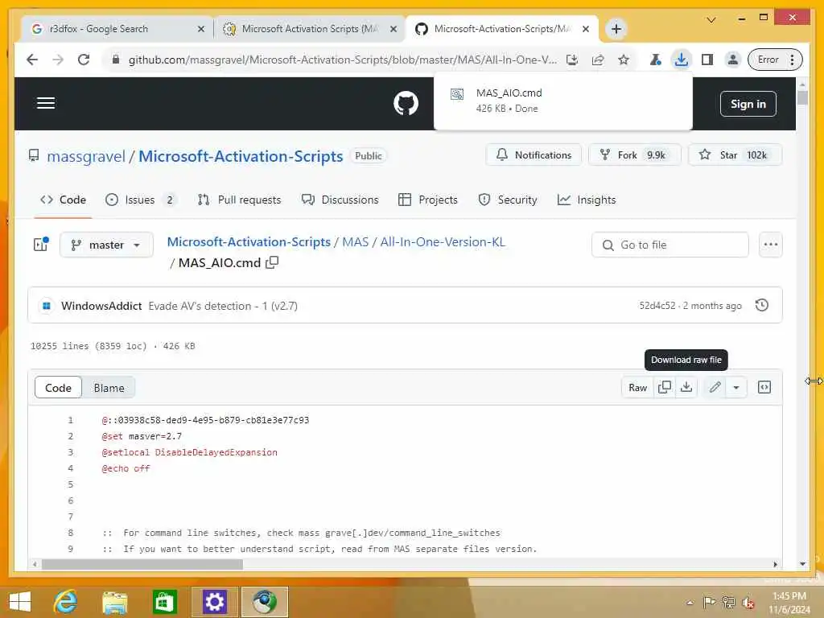Open the Discussions tab
Screen dimensions: 824x618
[x=340, y=200]
